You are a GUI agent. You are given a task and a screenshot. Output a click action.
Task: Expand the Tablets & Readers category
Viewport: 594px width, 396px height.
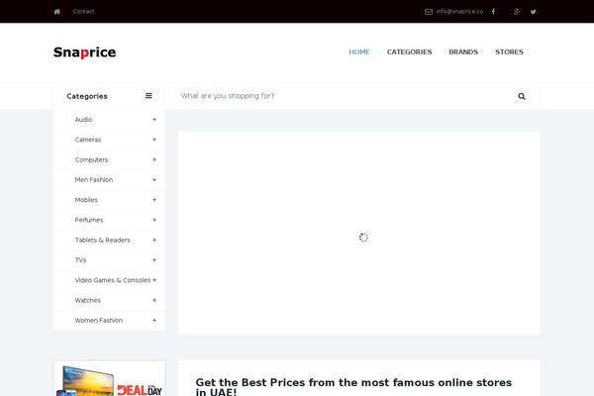click(x=154, y=240)
